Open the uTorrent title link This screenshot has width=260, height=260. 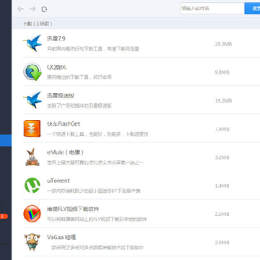58,181
